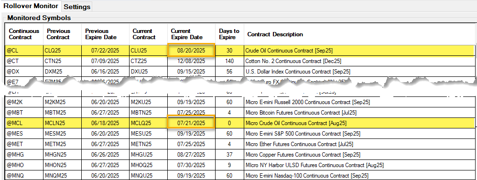The image size is (477, 180).
Task: Click previous expire date 07/09/2025
Action: (x=105, y=61)
